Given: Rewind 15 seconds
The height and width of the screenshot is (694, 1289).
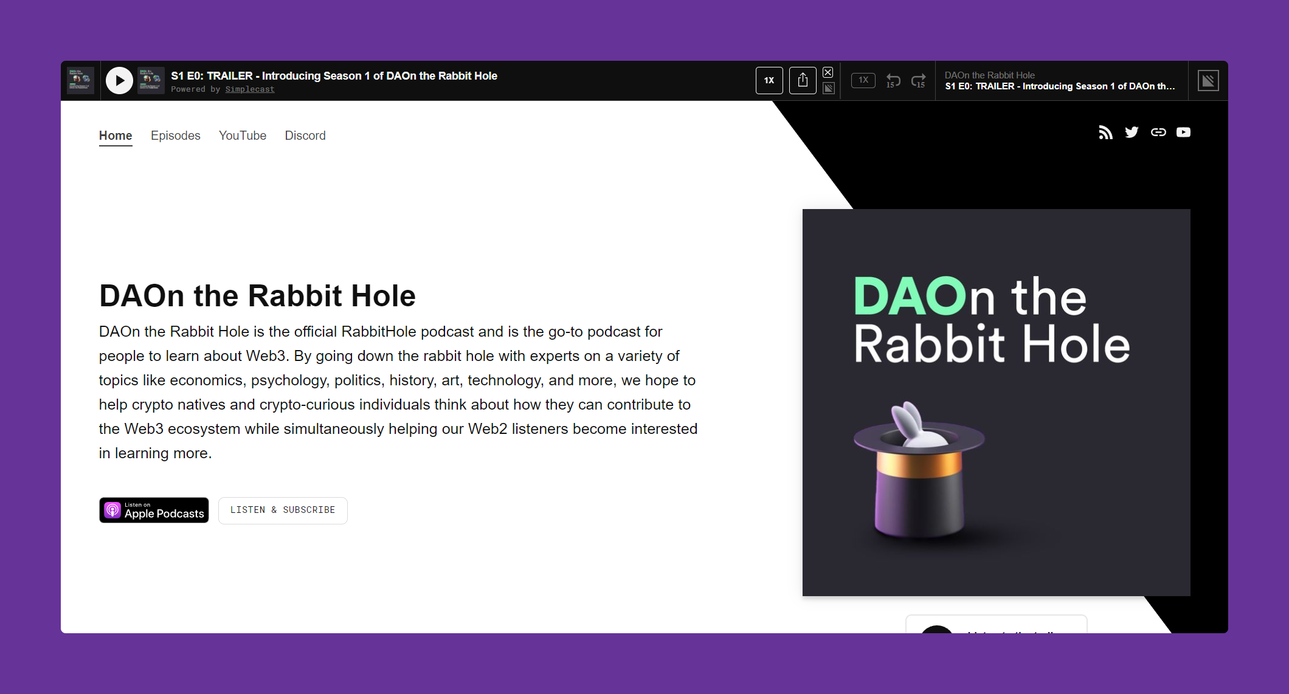Looking at the screenshot, I should [x=893, y=80].
